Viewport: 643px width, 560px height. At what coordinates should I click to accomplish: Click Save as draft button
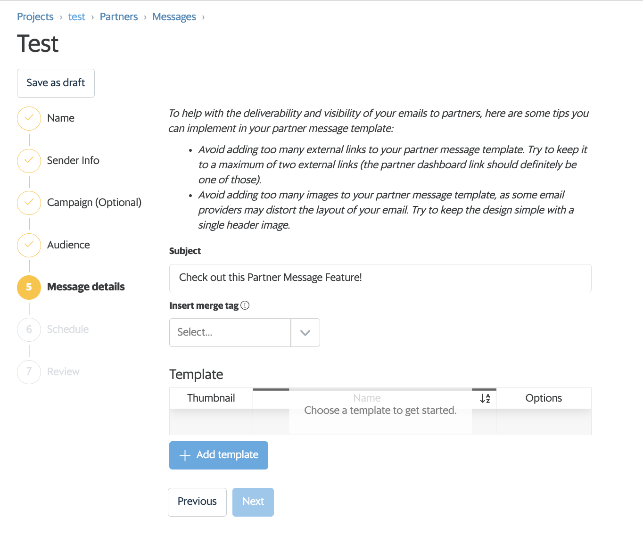coord(56,83)
